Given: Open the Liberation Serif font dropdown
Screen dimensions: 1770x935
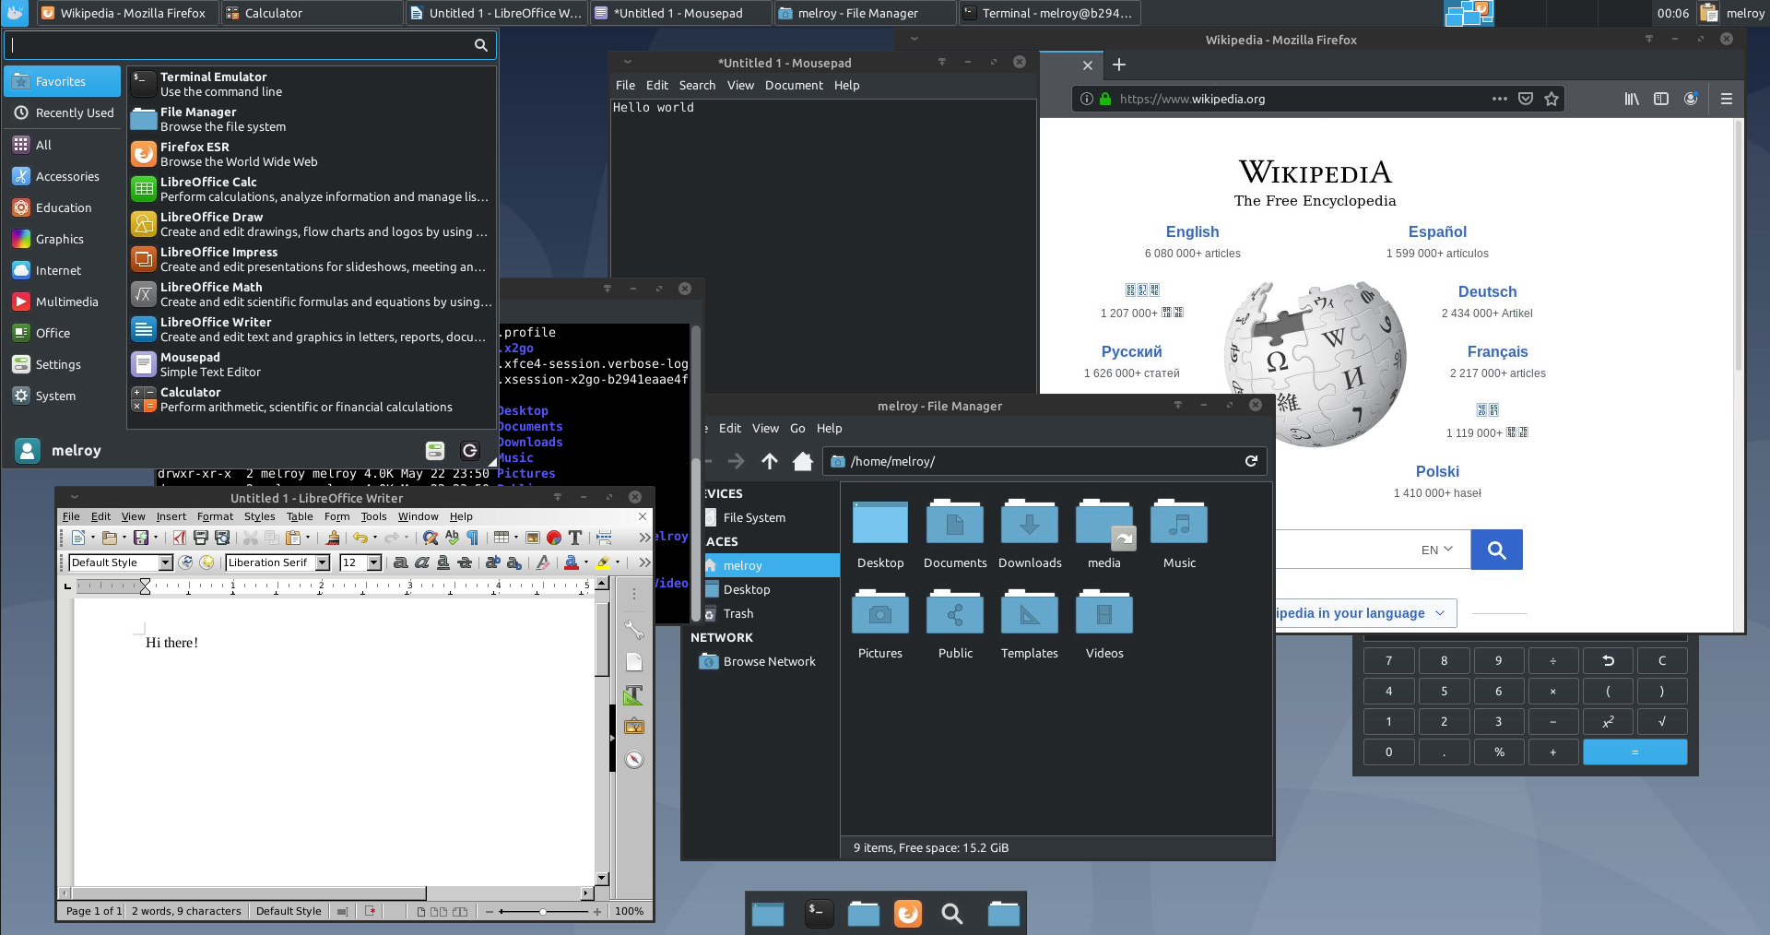Looking at the screenshot, I should tap(323, 562).
